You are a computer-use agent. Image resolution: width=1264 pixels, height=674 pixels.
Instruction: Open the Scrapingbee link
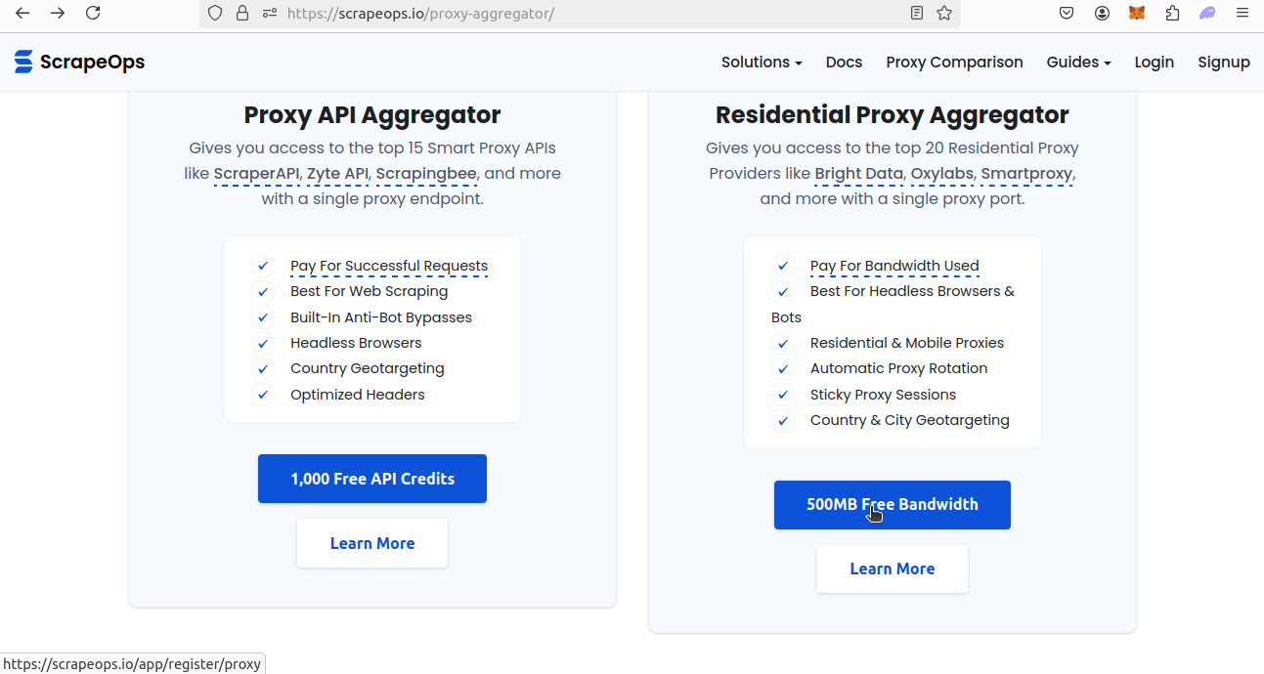pyautogui.click(x=426, y=174)
